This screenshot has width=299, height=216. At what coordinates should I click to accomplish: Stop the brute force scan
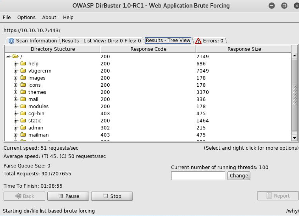click(112, 196)
